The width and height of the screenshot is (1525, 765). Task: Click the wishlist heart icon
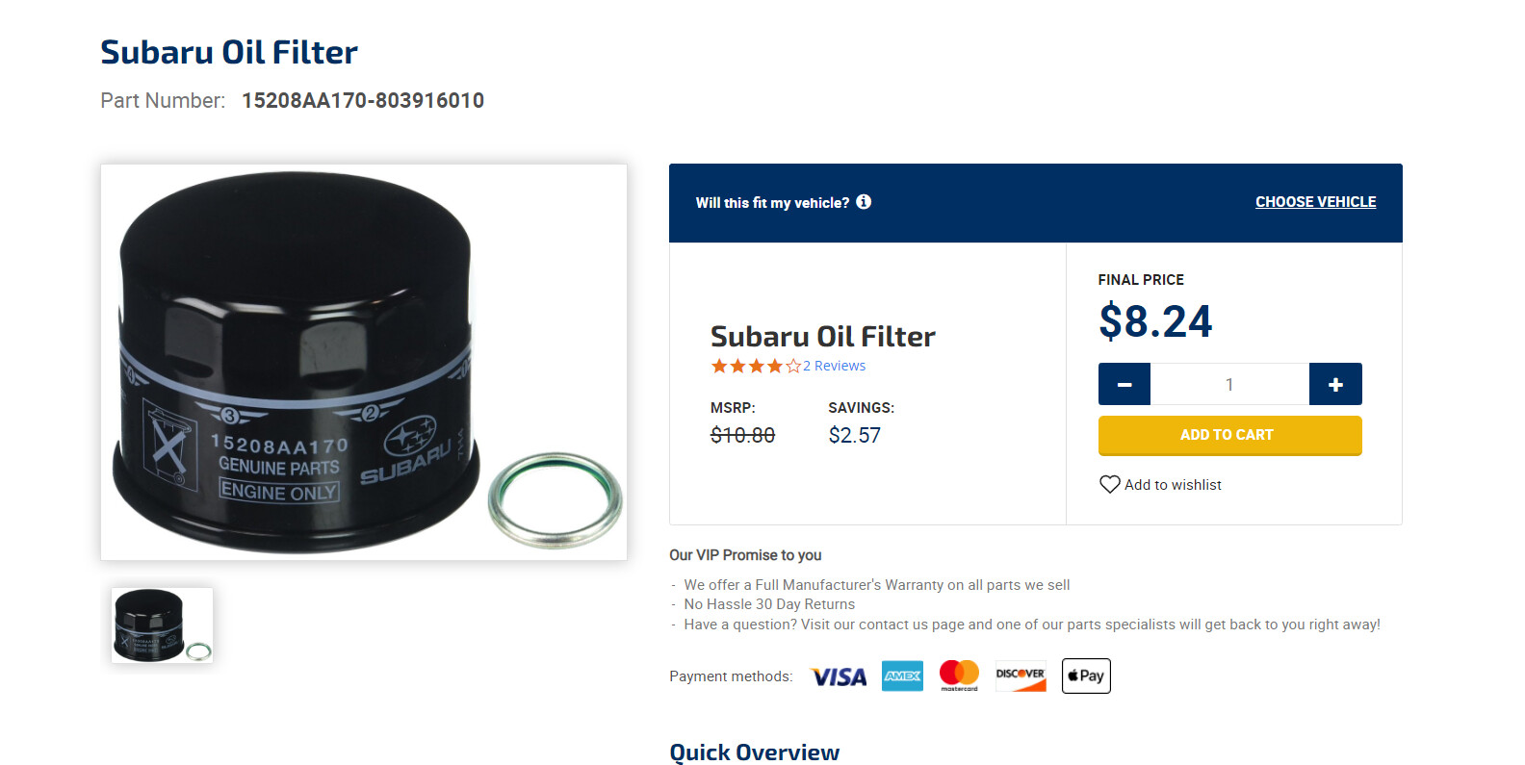pos(1110,484)
